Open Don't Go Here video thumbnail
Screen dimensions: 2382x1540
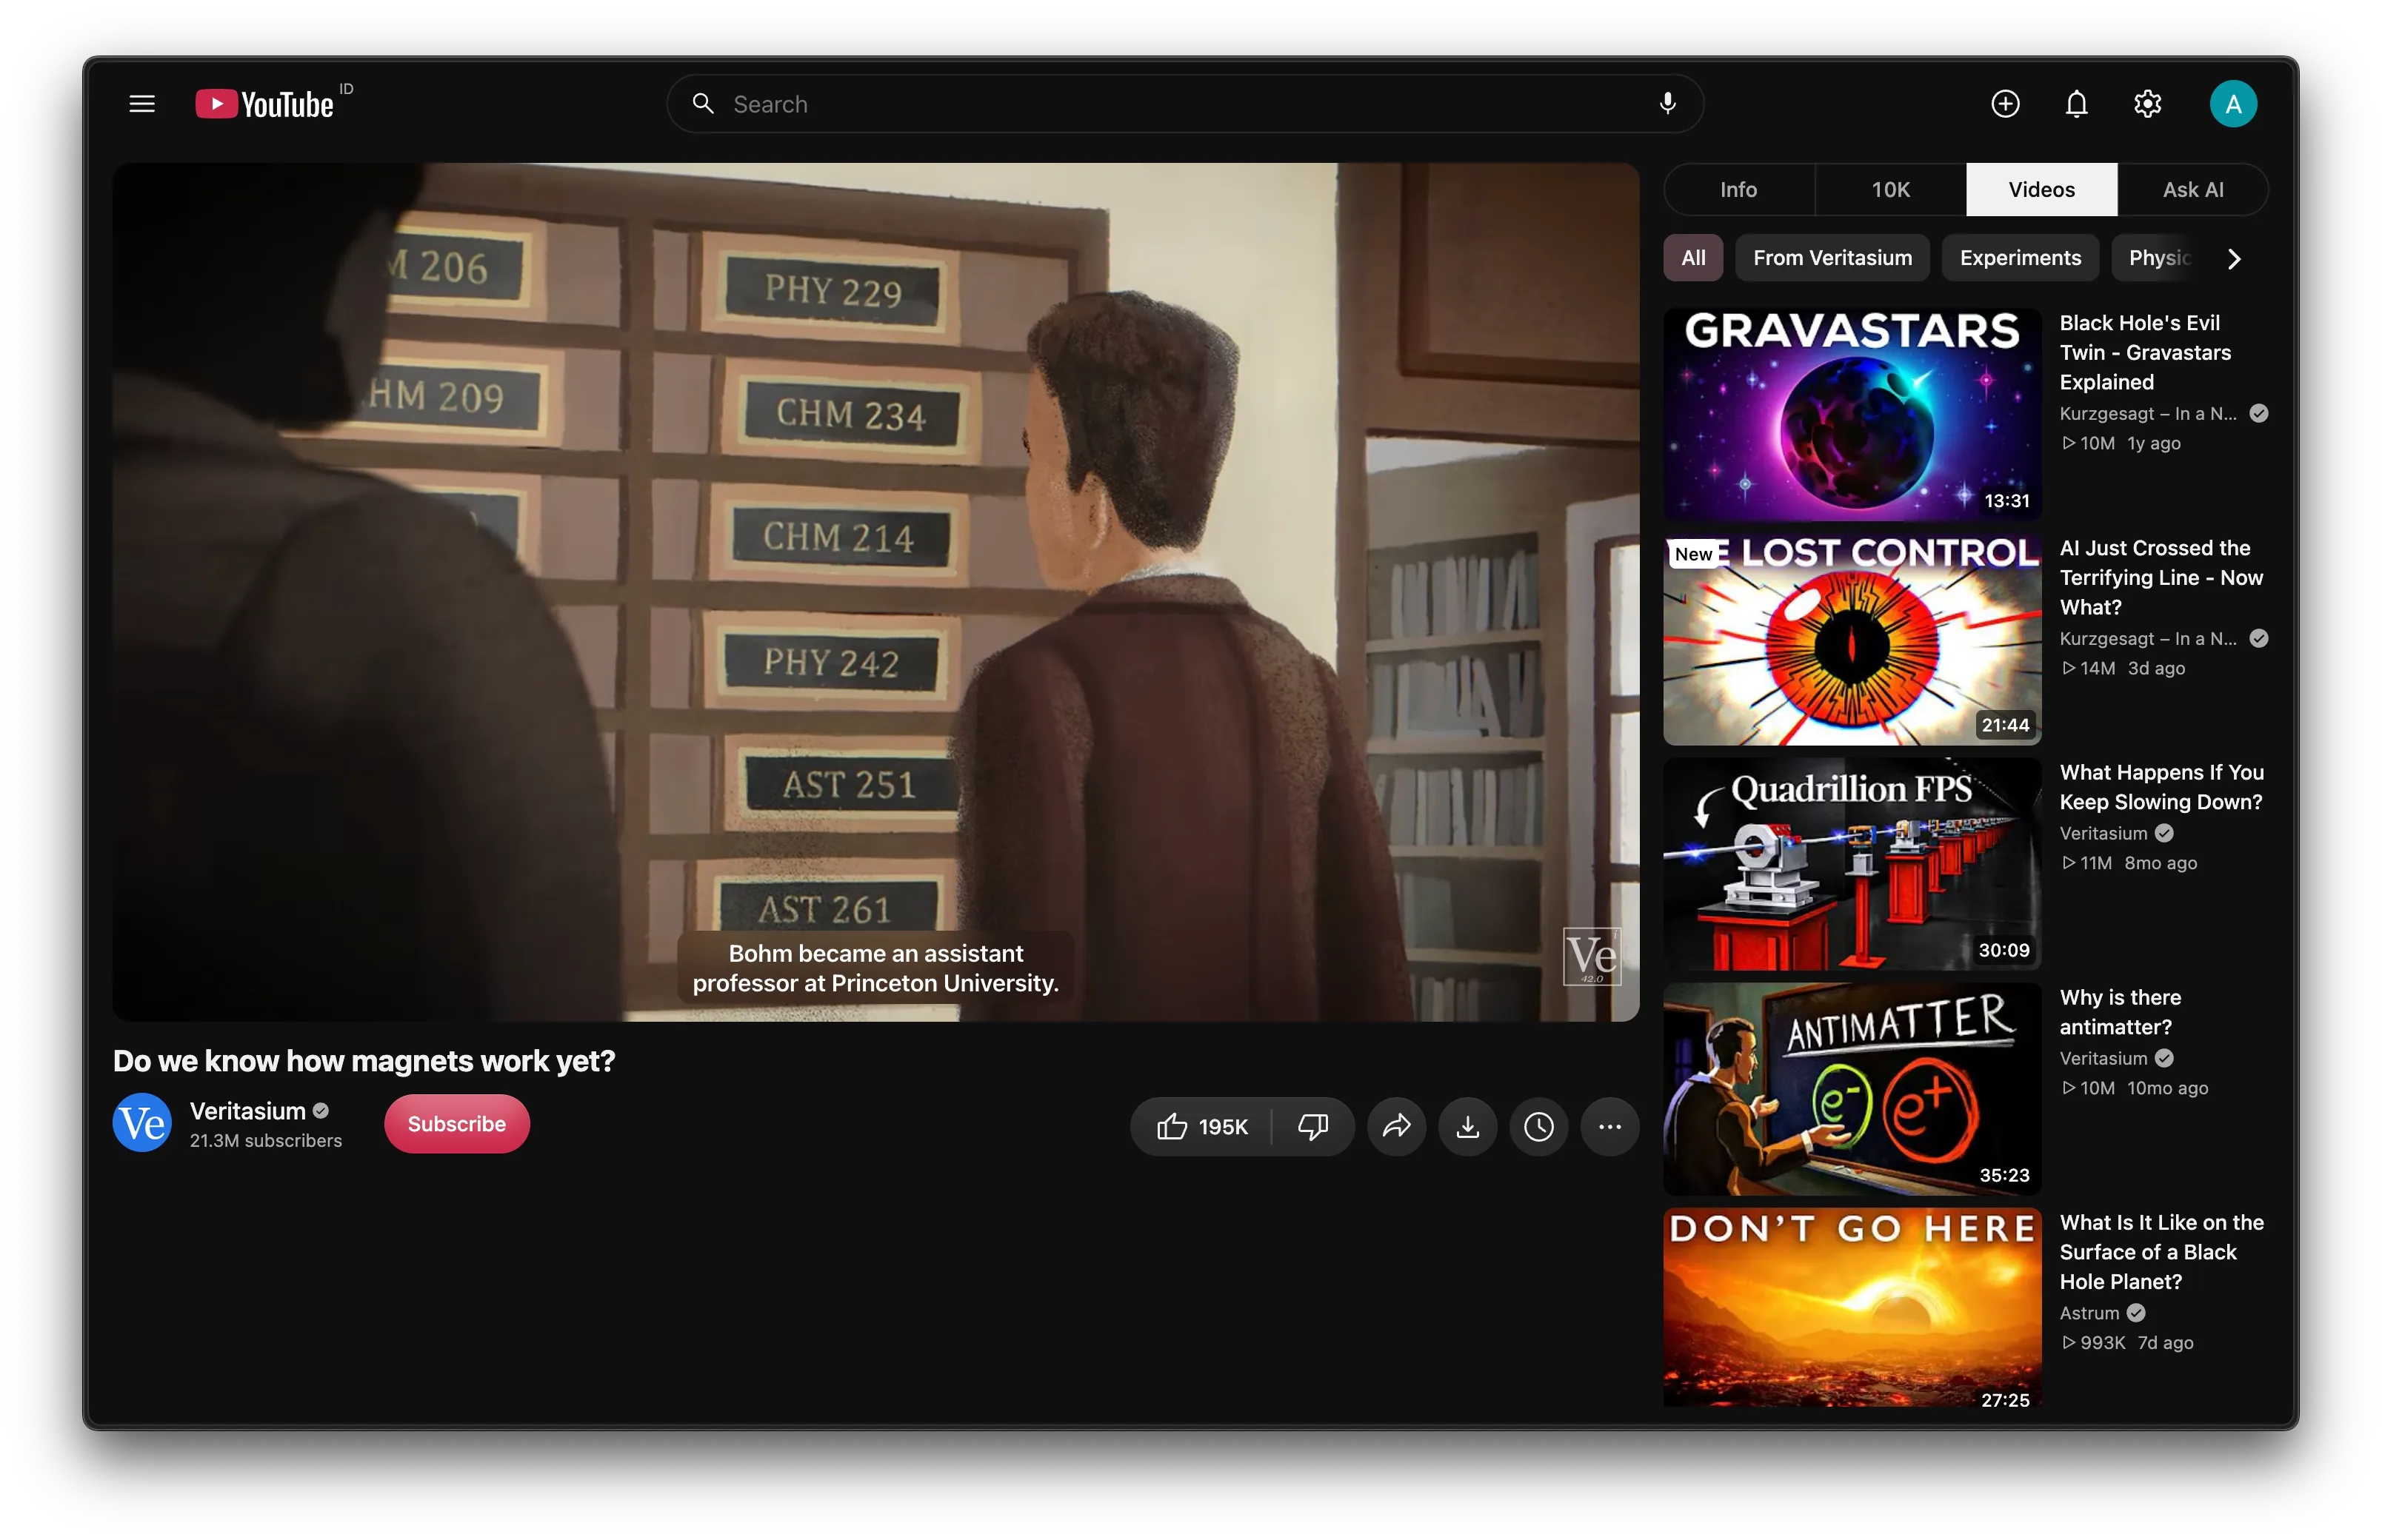(x=1852, y=1308)
